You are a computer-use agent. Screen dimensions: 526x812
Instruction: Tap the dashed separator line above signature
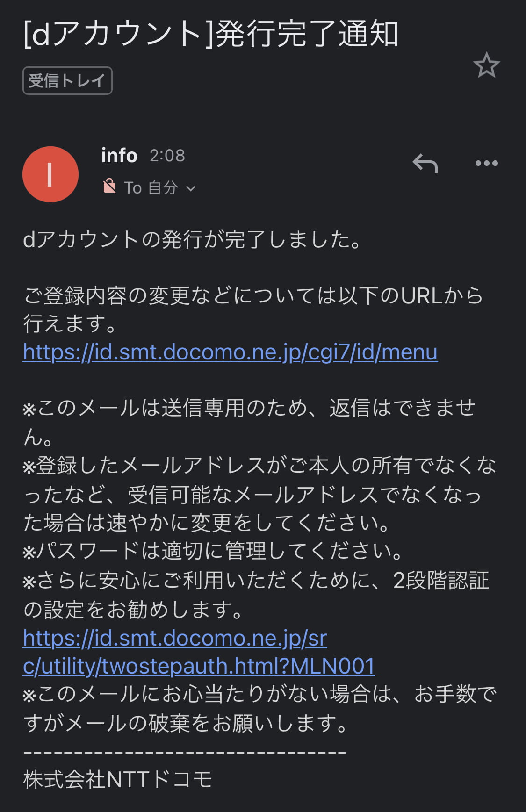[x=185, y=752]
